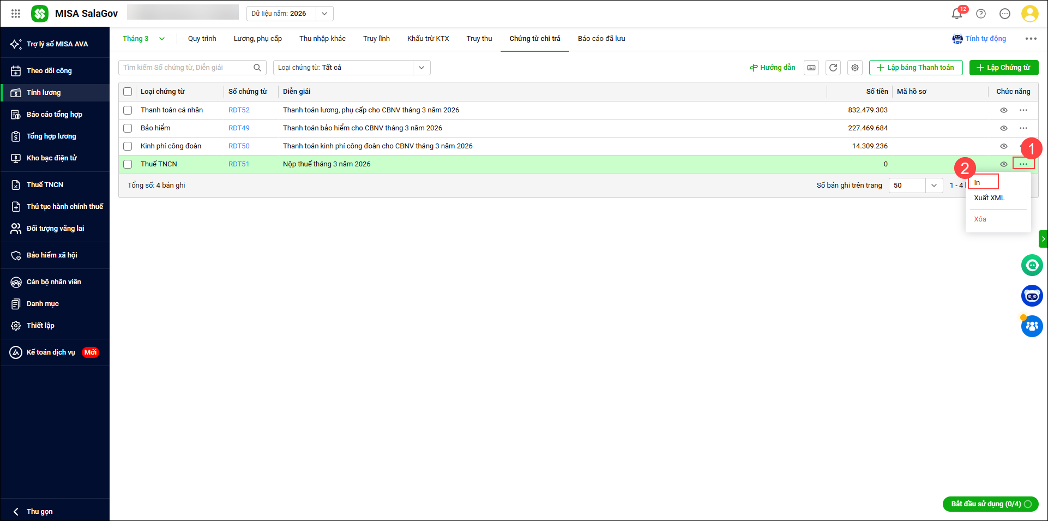1048x521 pixels.
Task: Click the keyboard shortcuts icon
Action: coord(811,68)
